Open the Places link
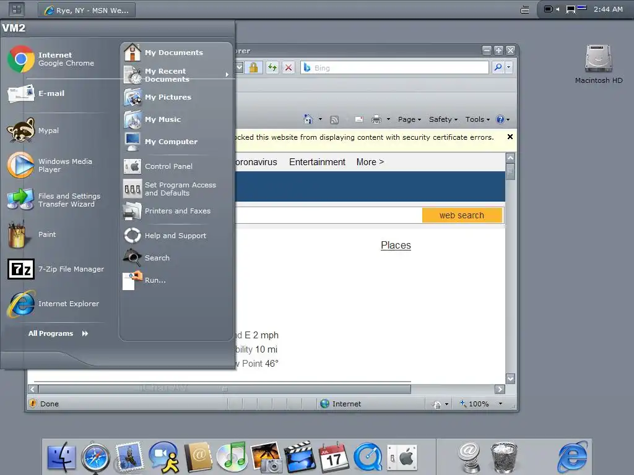Image resolution: width=634 pixels, height=475 pixels. [x=396, y=245]
